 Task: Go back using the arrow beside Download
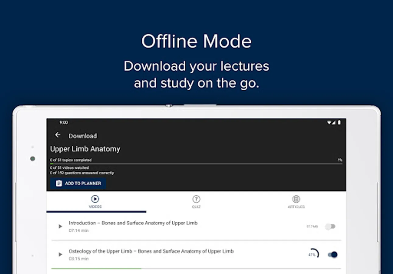[58, 135]
